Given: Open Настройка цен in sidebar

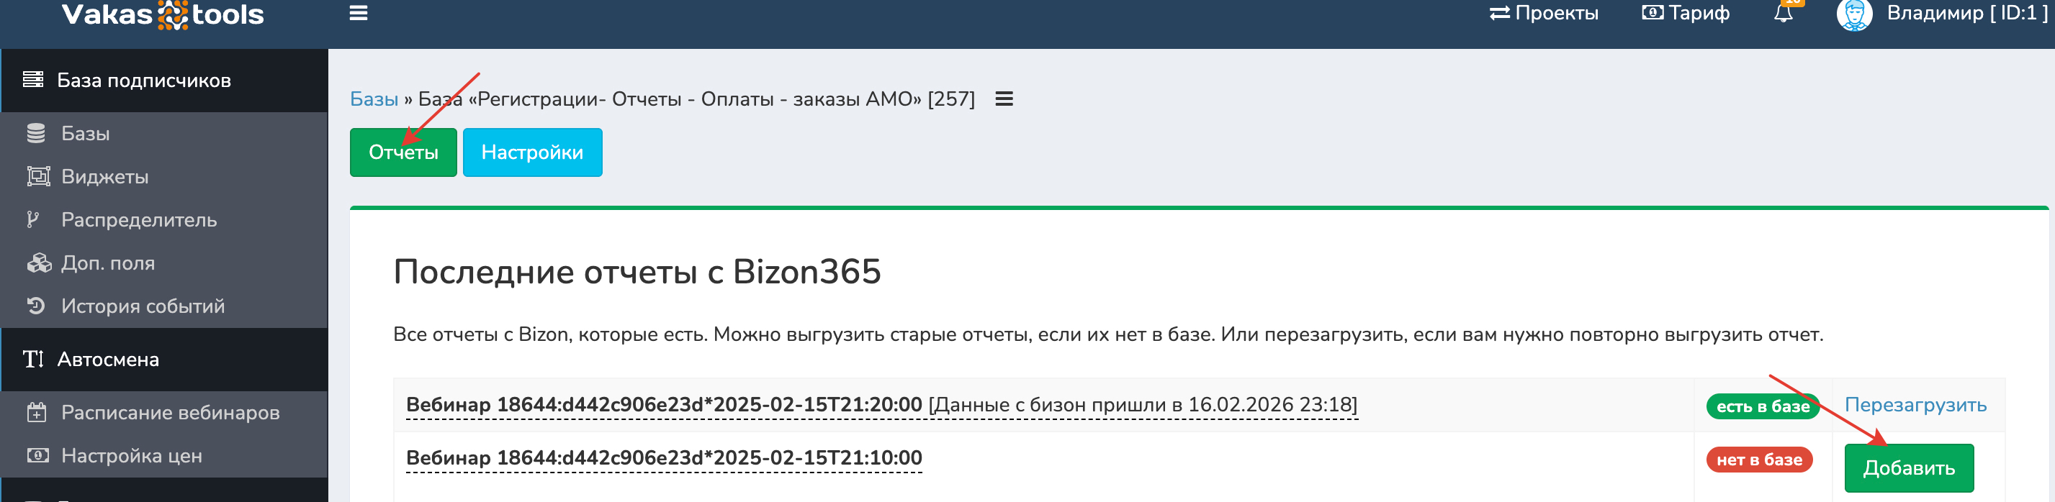Looking at the screenshot, I should point(132,456).
